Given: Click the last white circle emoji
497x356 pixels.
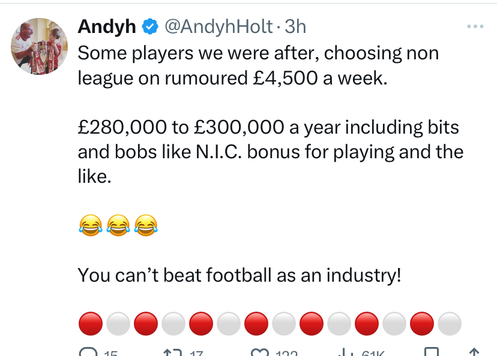Looking at the screenshot, I should click(450, 324).
